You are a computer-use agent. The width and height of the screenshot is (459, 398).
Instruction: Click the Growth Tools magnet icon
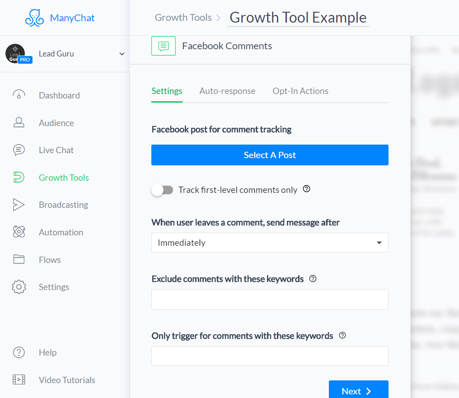19,177
